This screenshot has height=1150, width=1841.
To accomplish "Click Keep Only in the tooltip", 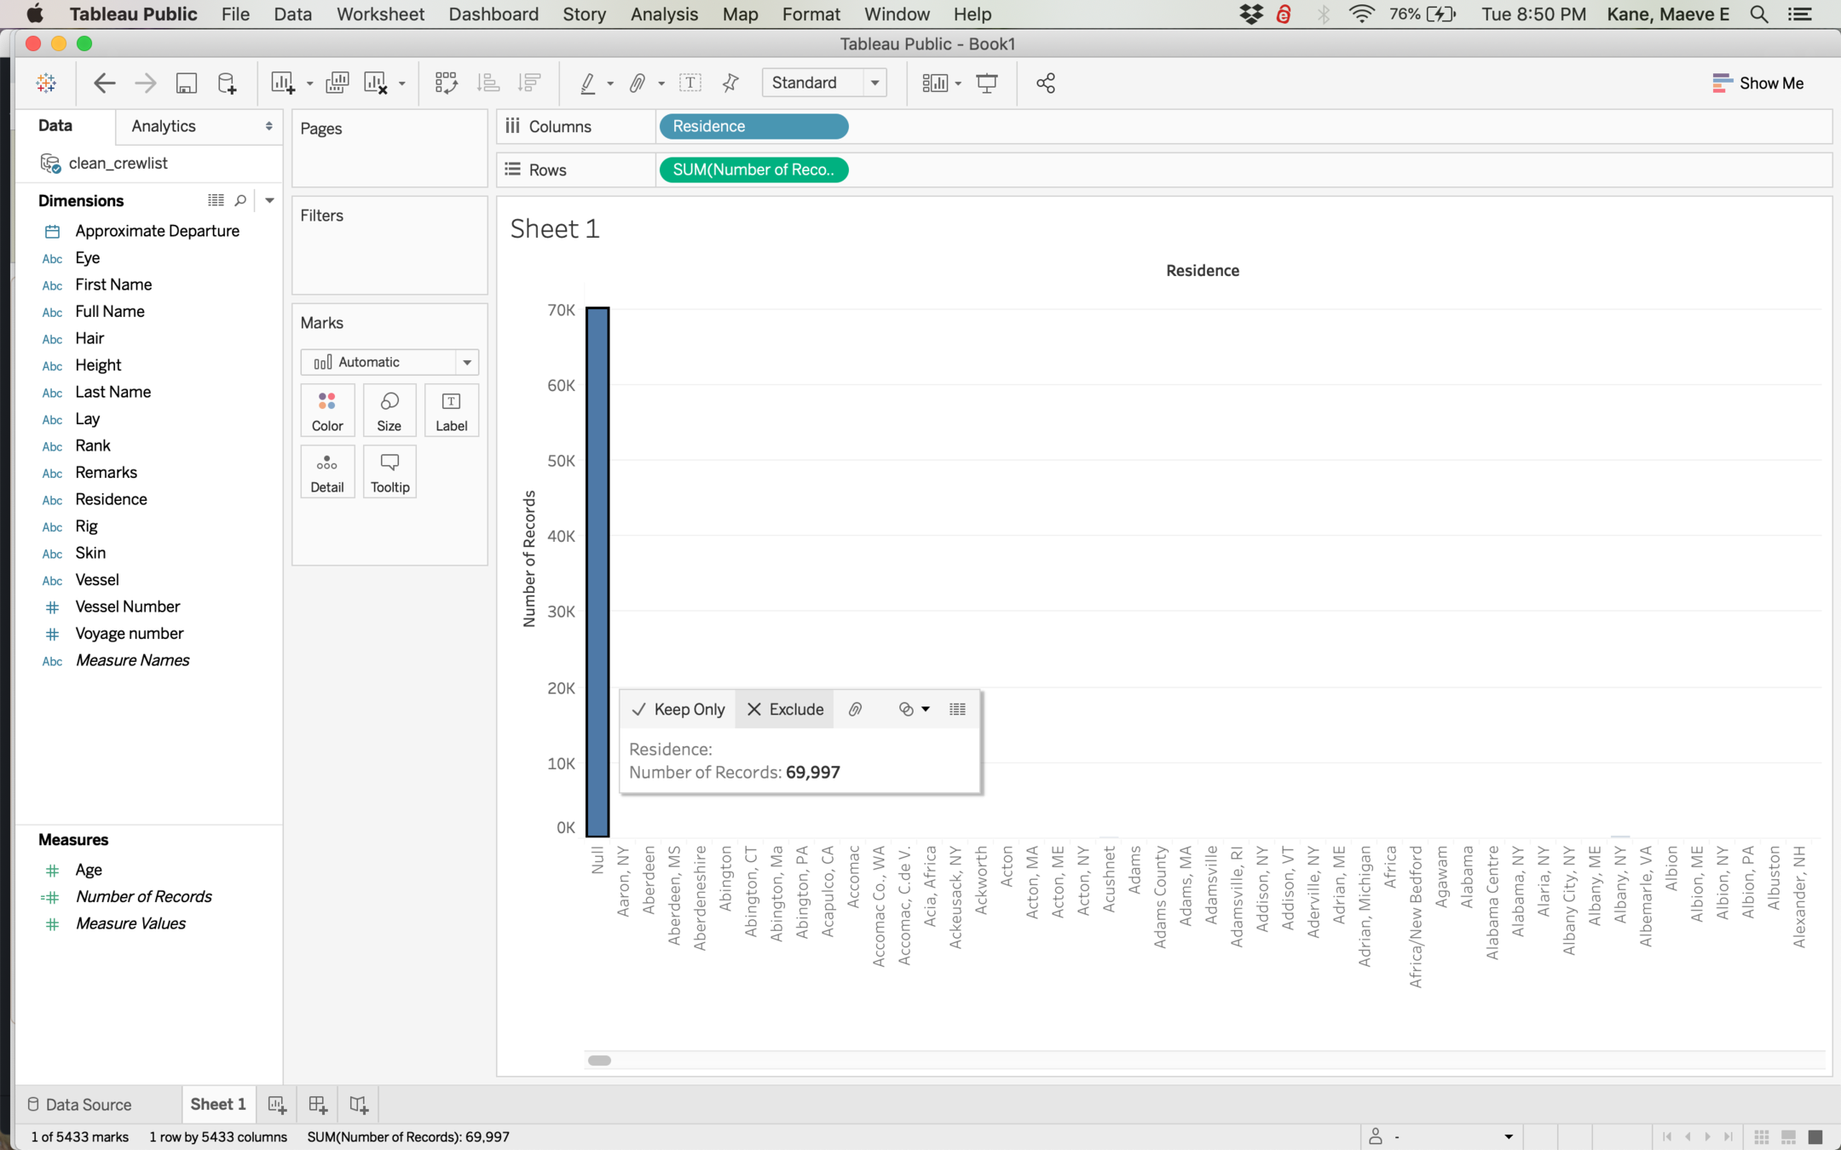I will pyautogui.click(x=678, y=710).
